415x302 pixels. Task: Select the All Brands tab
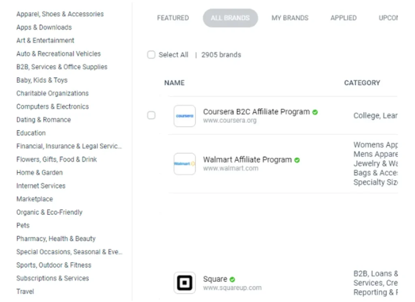230,18
